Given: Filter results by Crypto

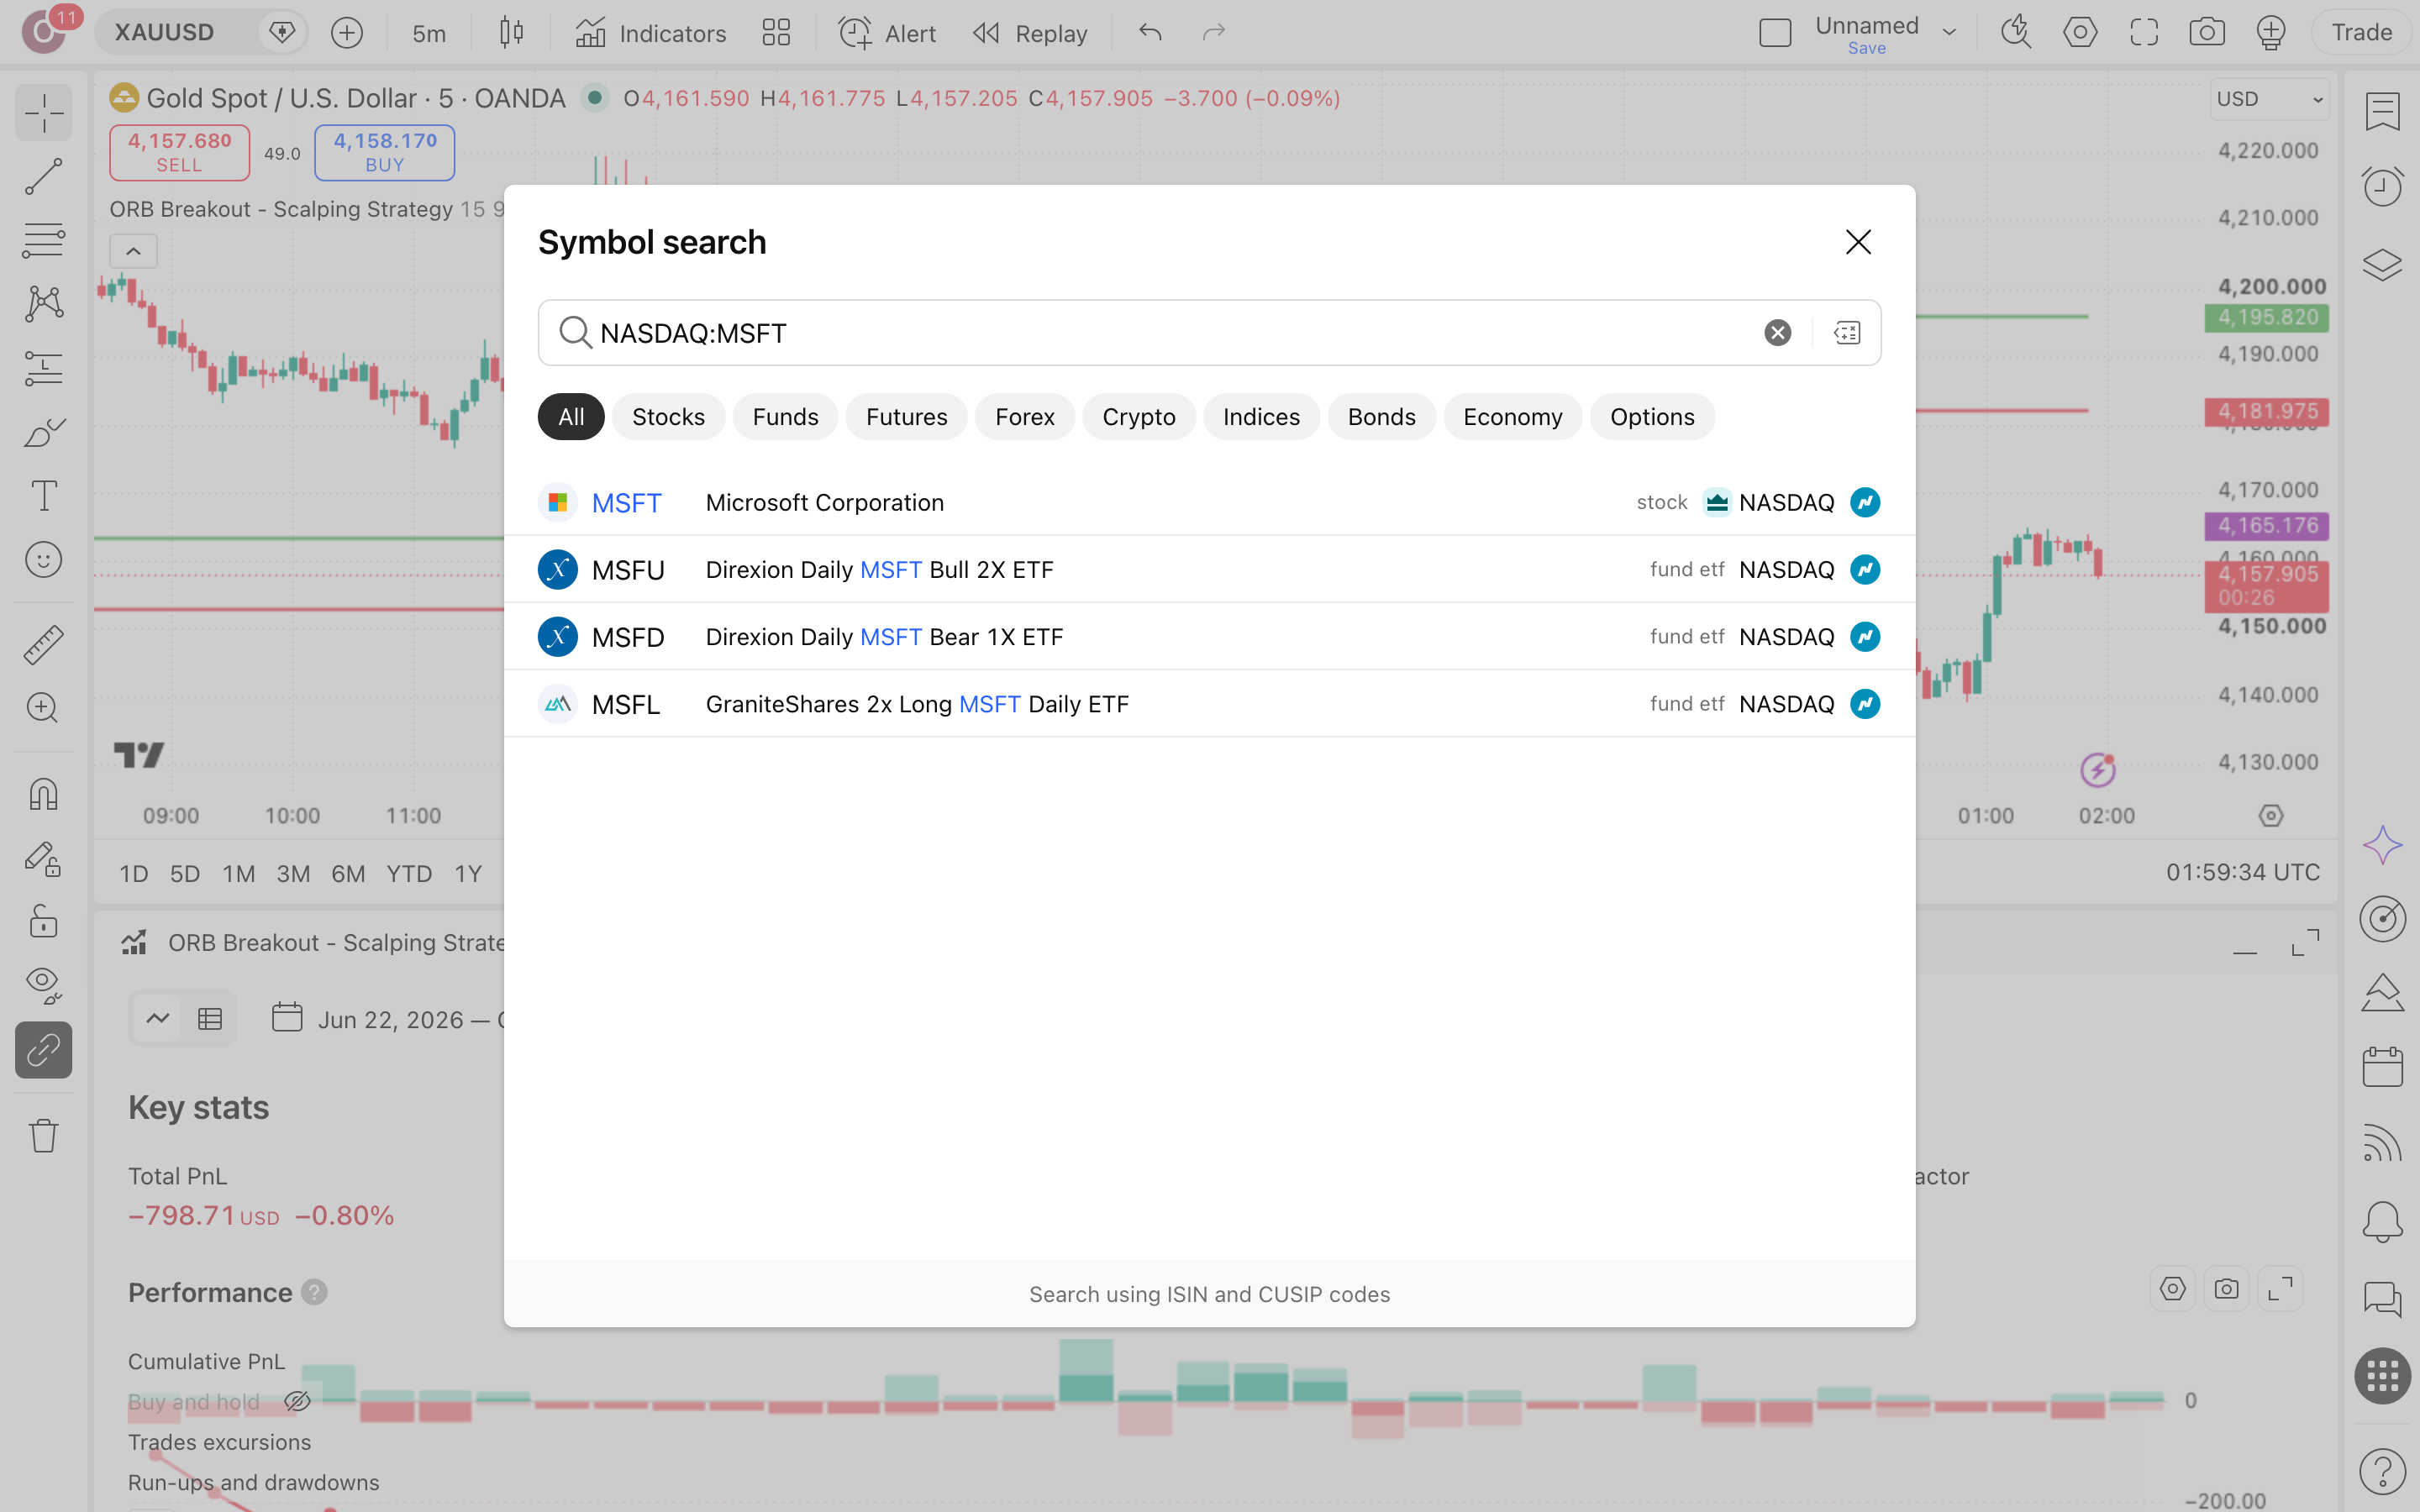Looking at the screenshot, I should 1138,417.
